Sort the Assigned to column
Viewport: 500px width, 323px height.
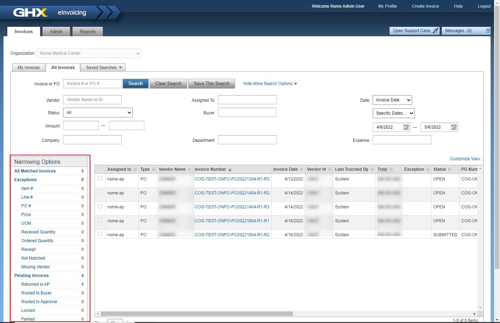(135, 170)
